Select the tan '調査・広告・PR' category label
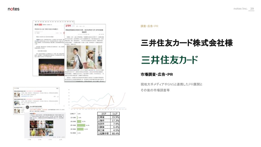The image size is (261, 147). (149, 26)
